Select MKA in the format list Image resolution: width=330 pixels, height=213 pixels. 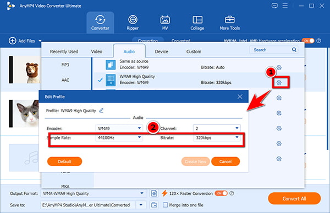[65, 186]
